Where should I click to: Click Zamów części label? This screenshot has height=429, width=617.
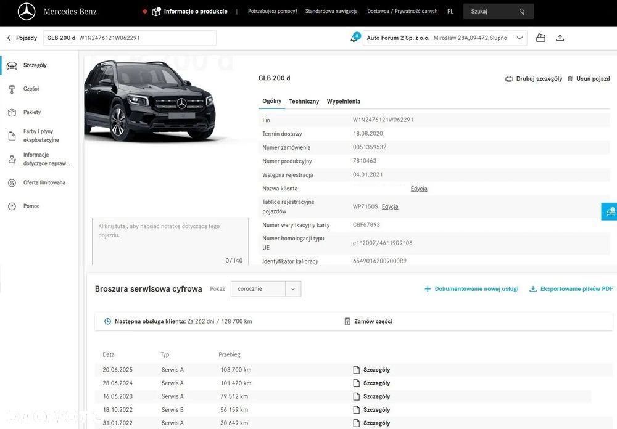[x=373, y=321]
